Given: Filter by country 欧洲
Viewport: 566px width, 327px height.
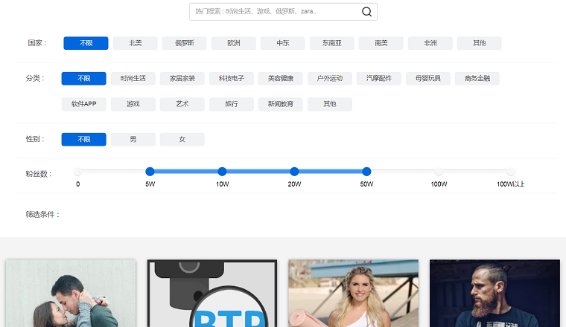Looking at the screenshot, I should coord(234,43).
